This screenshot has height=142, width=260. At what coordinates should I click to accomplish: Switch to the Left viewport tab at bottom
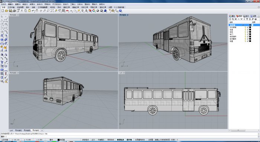pos(11,131)
